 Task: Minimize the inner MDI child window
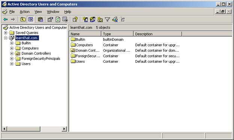coord(217,12)
